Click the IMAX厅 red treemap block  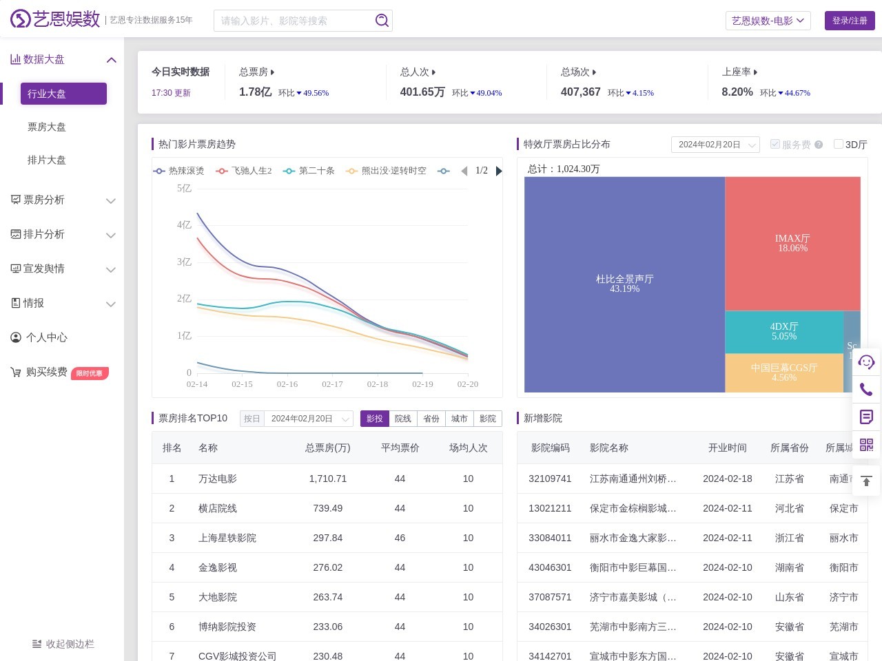[792, 243]
